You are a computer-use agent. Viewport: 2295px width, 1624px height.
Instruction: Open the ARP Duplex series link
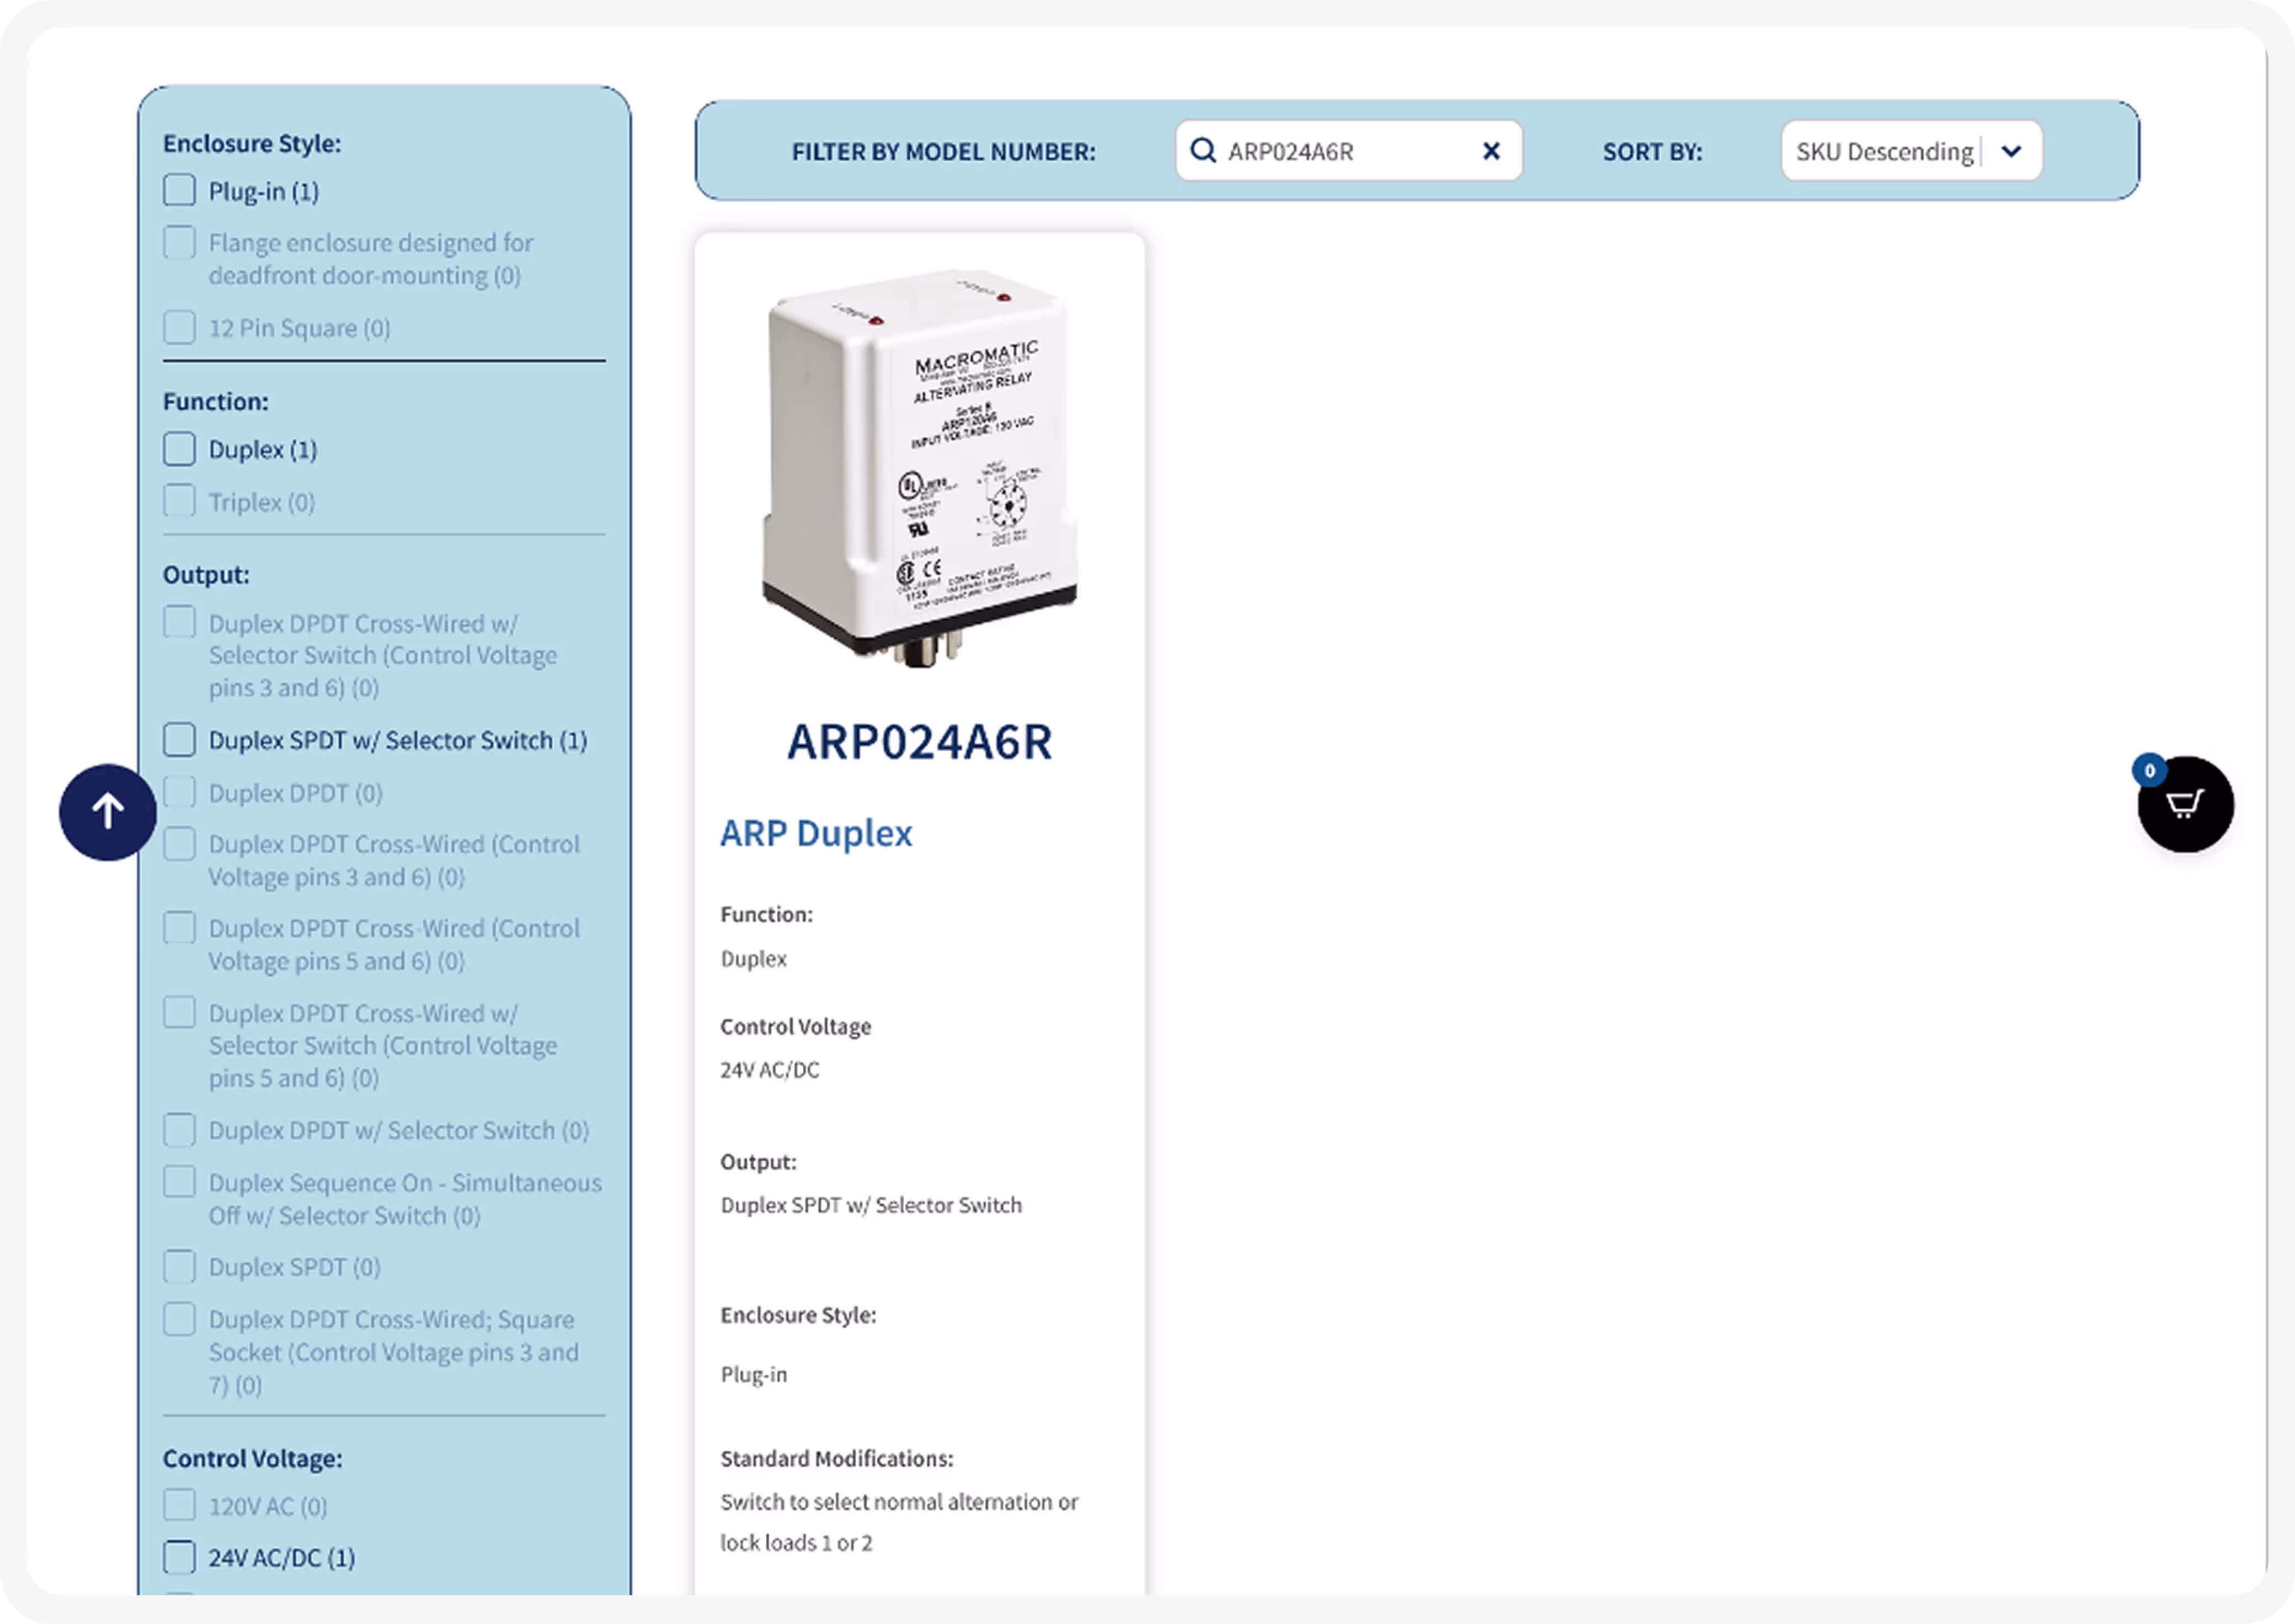[x=816, y=833]
